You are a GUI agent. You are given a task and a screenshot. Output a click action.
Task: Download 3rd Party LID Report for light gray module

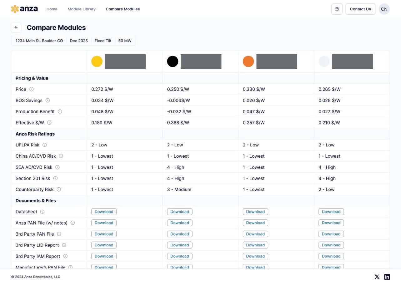[331, 245]
